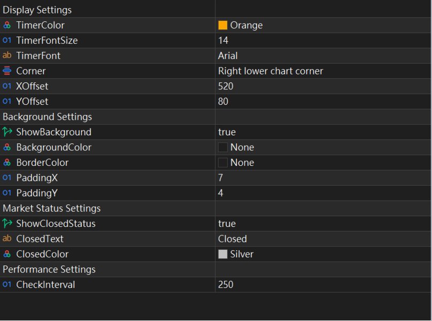Select the Background Settings section header

coord(48,117)
